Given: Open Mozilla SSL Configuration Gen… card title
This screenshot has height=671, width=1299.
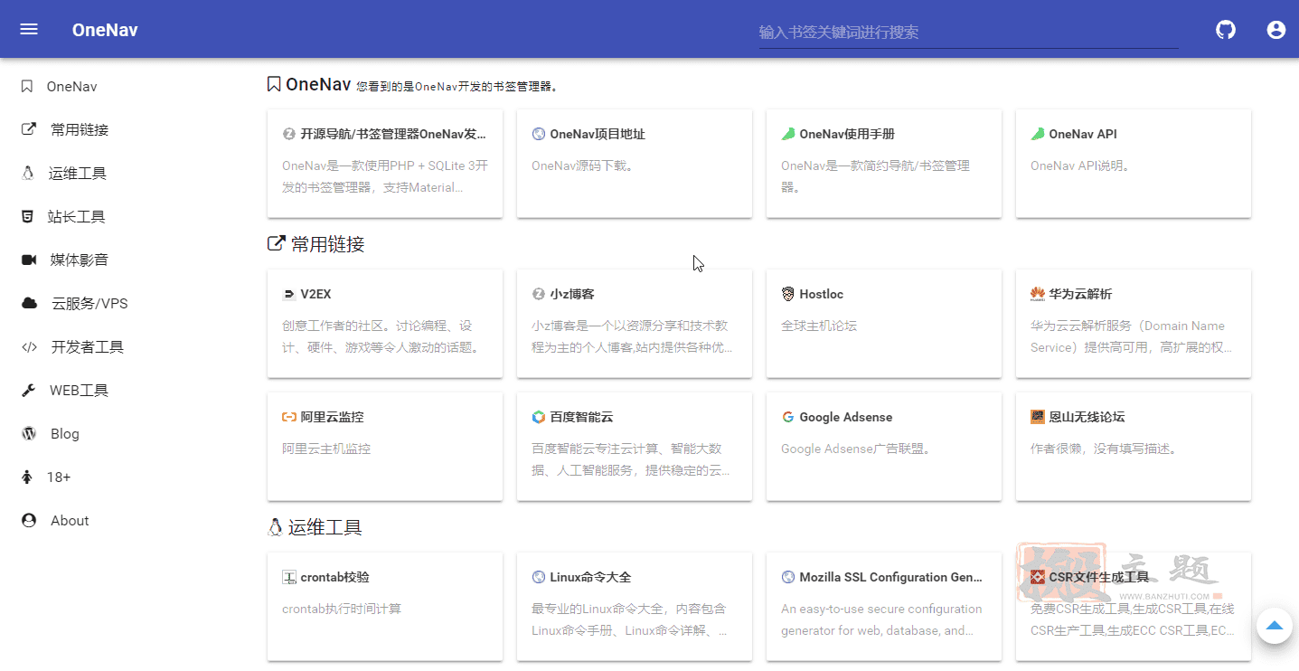Looking at the screenshot, I should pyautogui.click(x=890, y=577).
